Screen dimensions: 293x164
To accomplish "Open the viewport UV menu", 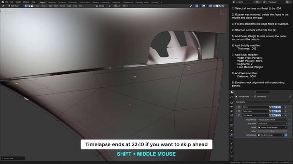I will click(x=81, y=6).
